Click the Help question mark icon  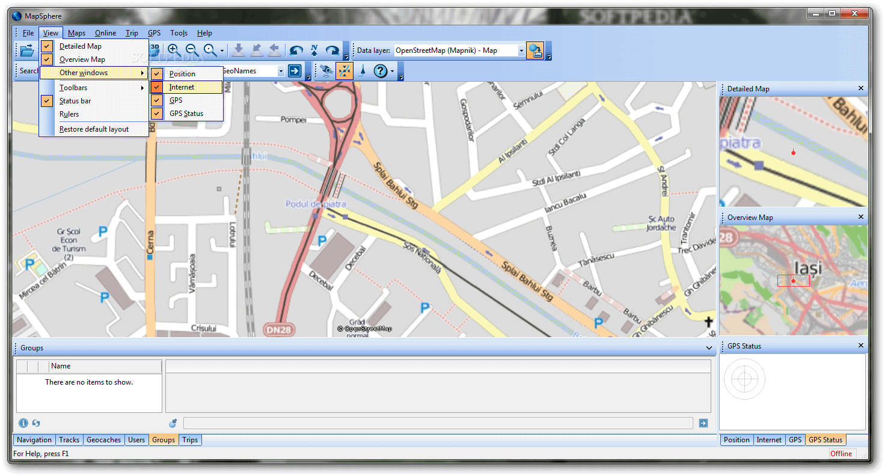380,71
